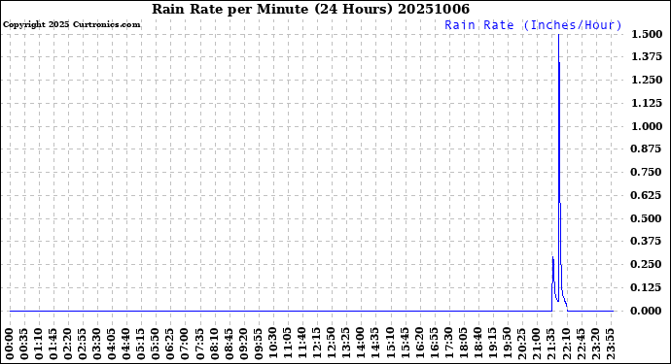The height and width of the screenshot is (364, 671).
Task: Select the 04:40 time label
Action: pyautogui.click(x=126, y=345)
